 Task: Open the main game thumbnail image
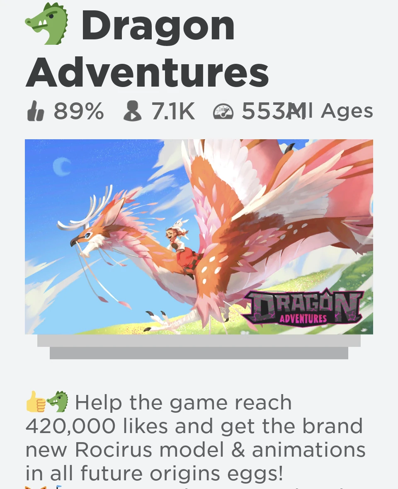[199, 237]
